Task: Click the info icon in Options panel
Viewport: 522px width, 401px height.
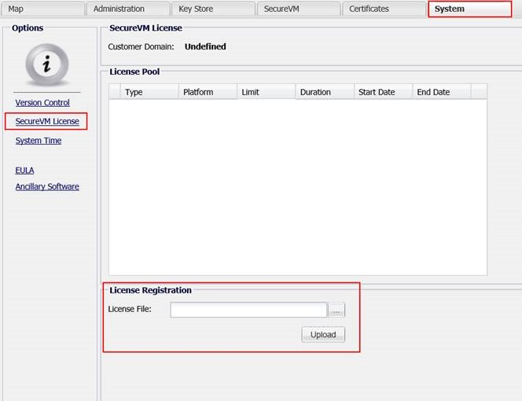Action: tap(46, 64)
